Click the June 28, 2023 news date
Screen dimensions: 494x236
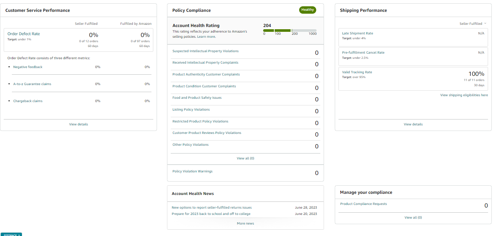click(x=306, y=208)
